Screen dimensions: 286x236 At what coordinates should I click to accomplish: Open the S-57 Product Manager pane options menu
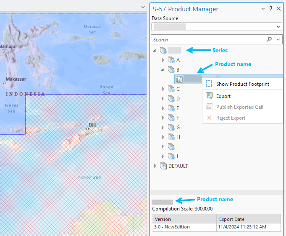(x=263, y=9)
